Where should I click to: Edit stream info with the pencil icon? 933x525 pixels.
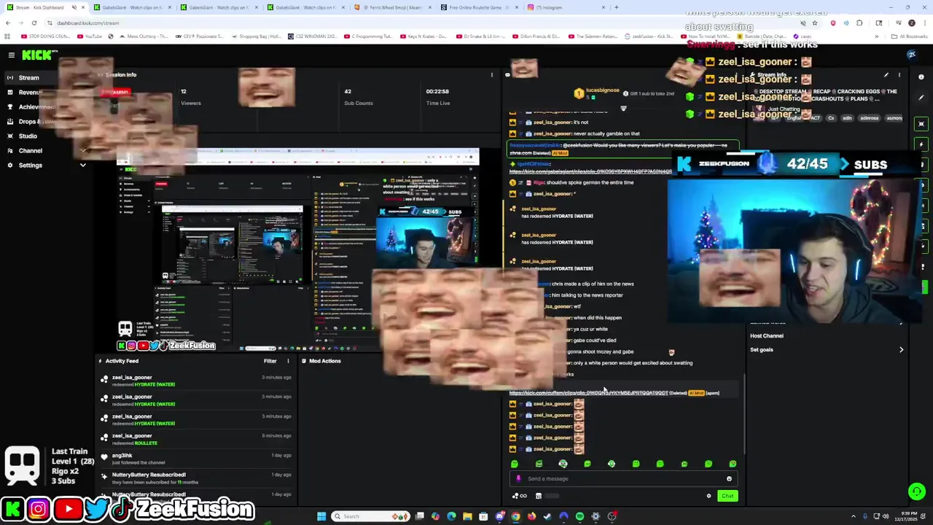886,75
